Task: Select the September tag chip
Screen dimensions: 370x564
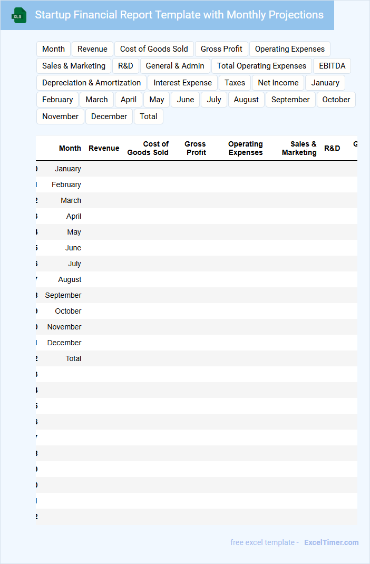Action: pos(290,100)
